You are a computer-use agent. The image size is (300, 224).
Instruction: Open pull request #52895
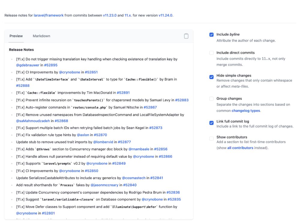tap(51, 65)
